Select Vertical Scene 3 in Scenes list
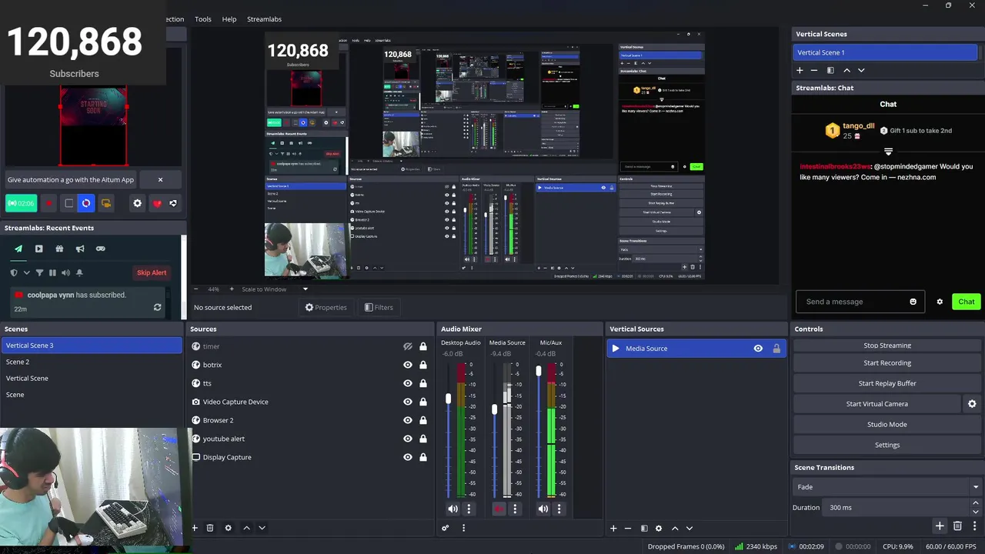The height and width of the screenshot is (554, 985). click(x=92, y=345)
